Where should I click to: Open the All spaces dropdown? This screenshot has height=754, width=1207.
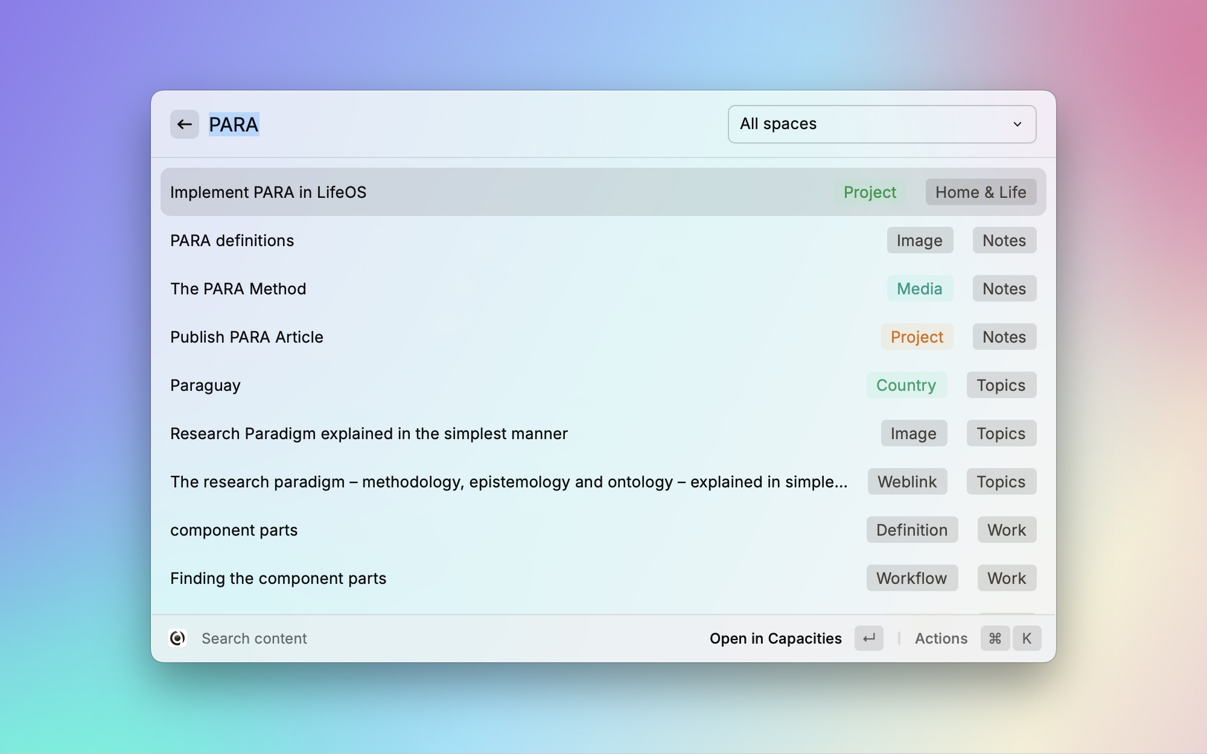tap(881, 124)
